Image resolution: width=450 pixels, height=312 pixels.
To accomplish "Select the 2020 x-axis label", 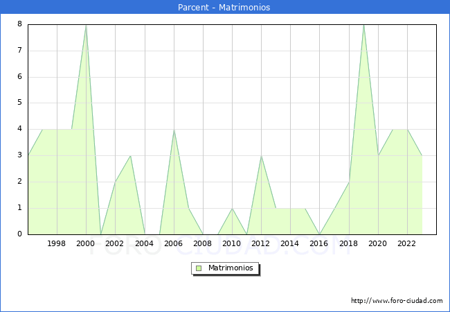I will [x=377, y=243].
